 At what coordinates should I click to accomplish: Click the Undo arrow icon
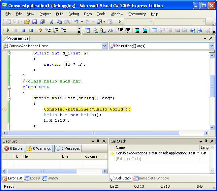76,22
